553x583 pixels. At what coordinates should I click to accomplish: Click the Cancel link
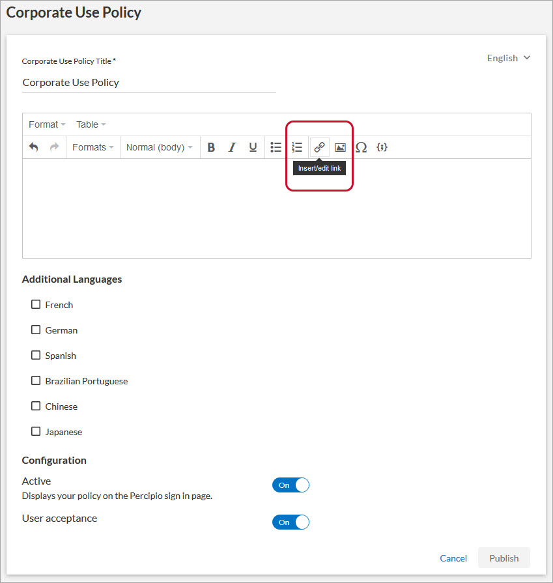tap(453, 558)
